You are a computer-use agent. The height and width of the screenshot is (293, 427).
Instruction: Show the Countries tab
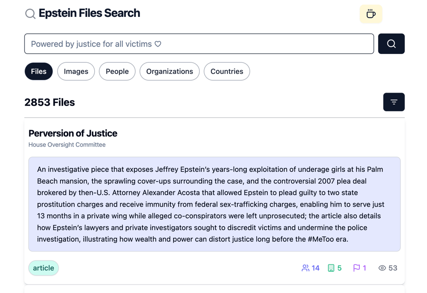pyautogui.click(x=227, y=71)
